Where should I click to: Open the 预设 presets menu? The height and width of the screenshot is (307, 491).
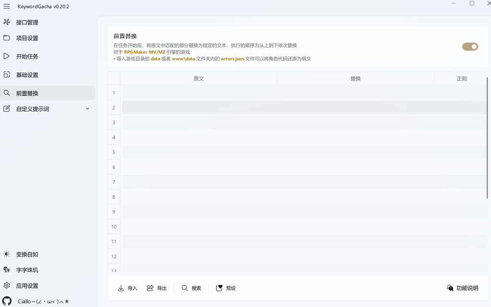[x=226, y=288]
